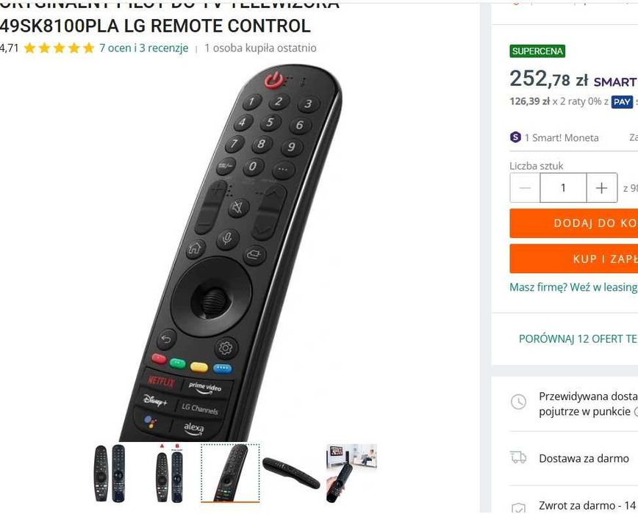Focus the quantity field showing 1

(563, 188)
